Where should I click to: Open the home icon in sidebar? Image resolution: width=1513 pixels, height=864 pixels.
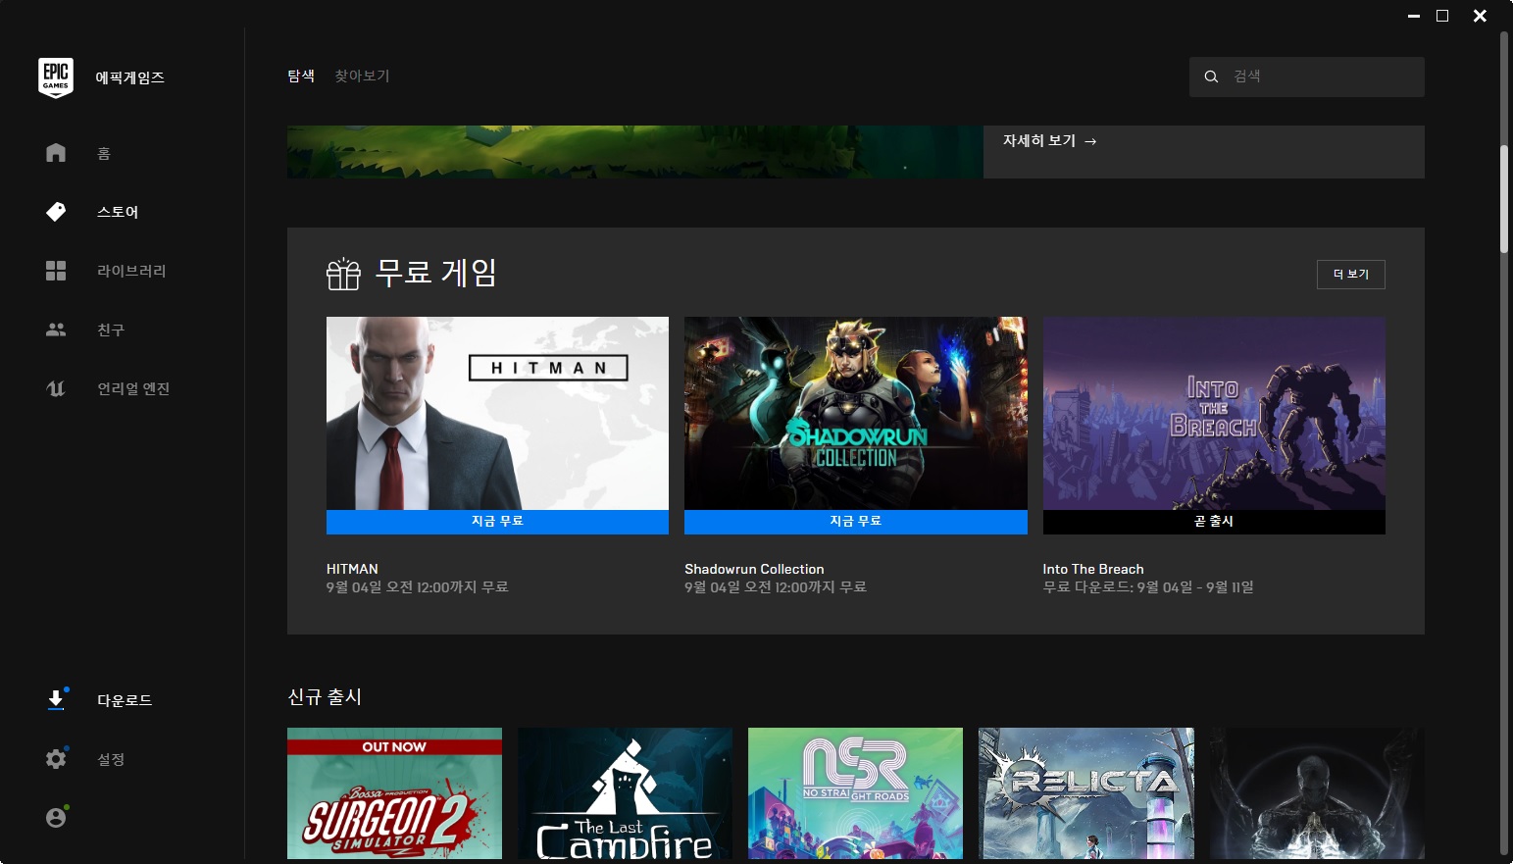tap(56, 153)
